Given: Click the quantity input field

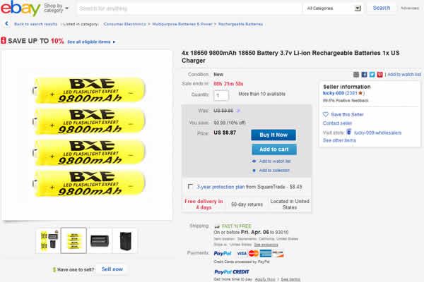Looking at the screenshot, I should (221, 96).
